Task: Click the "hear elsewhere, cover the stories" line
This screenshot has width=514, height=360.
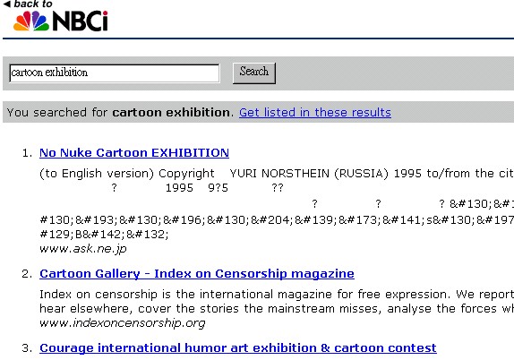Action: click(x=277, y=309)
